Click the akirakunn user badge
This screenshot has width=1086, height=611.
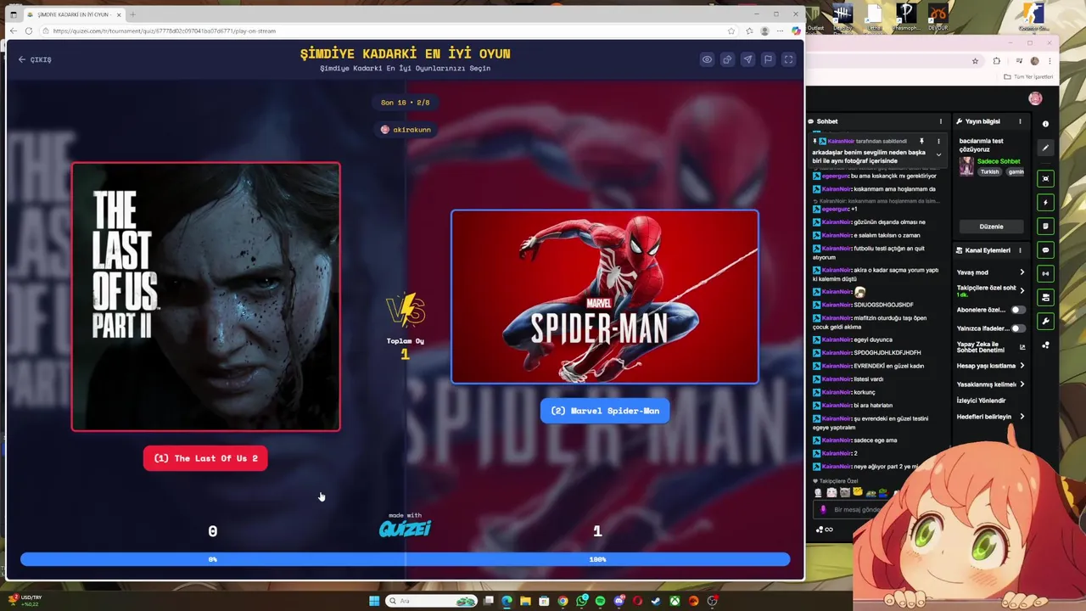pyautogui.click(x=406, y=130)
